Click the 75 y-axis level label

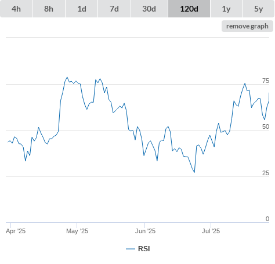click(x=266, y=81)
